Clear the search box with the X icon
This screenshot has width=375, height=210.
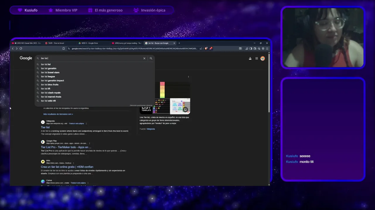144,58
